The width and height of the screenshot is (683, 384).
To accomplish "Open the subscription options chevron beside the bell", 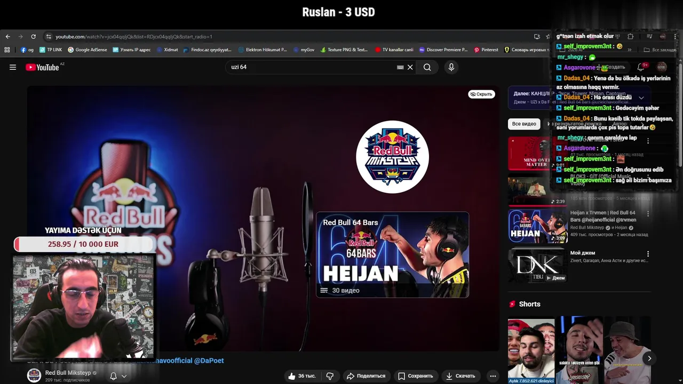I will pyautogui.click(x=124, y=376).
